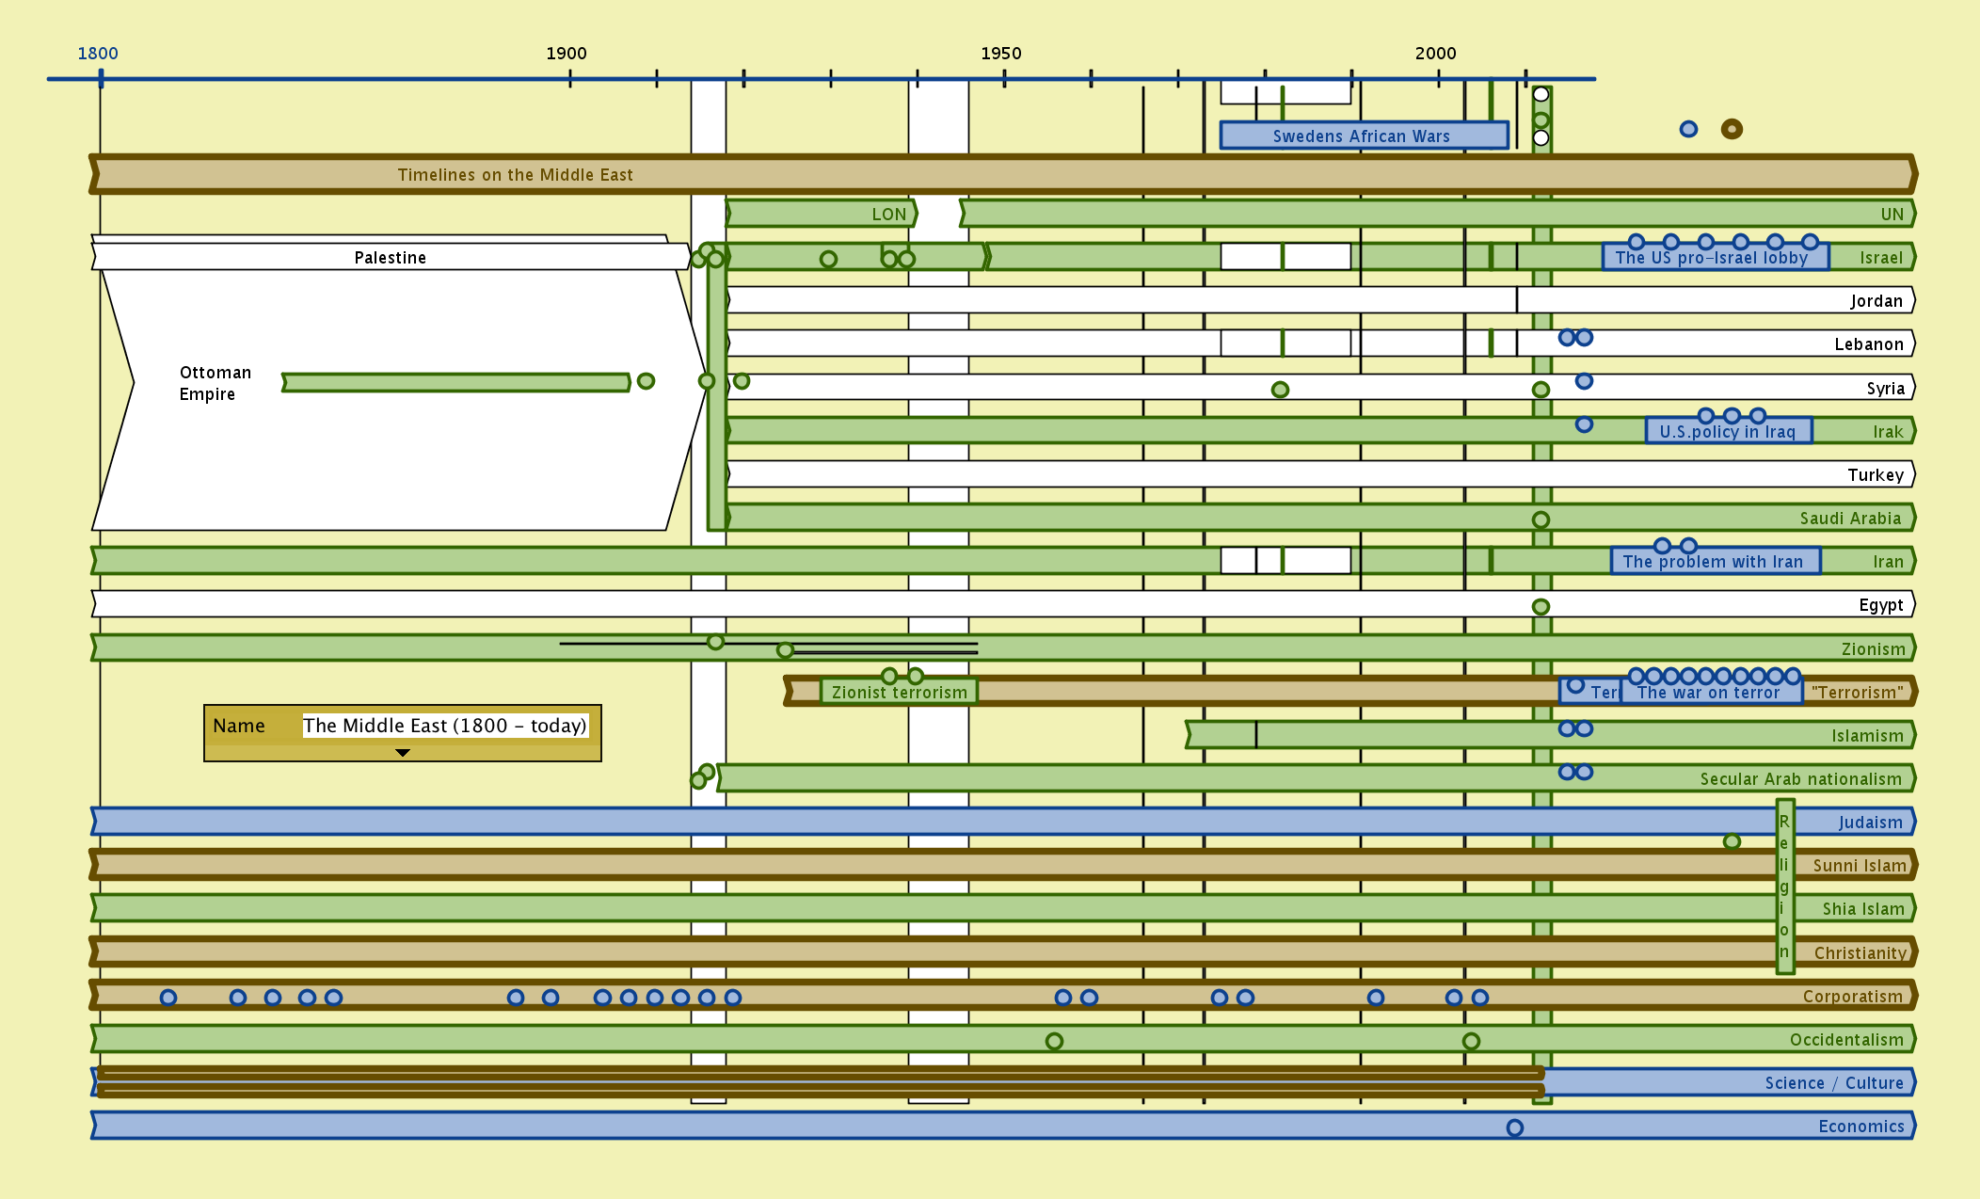This screenshot has width=1980, height=1199.
Task: Click the green event dot on Saudi Arabia row
Action: [x=1541, y=520]
